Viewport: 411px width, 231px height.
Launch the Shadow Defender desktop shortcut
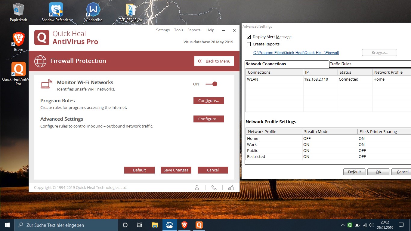(x=56, y=12)
